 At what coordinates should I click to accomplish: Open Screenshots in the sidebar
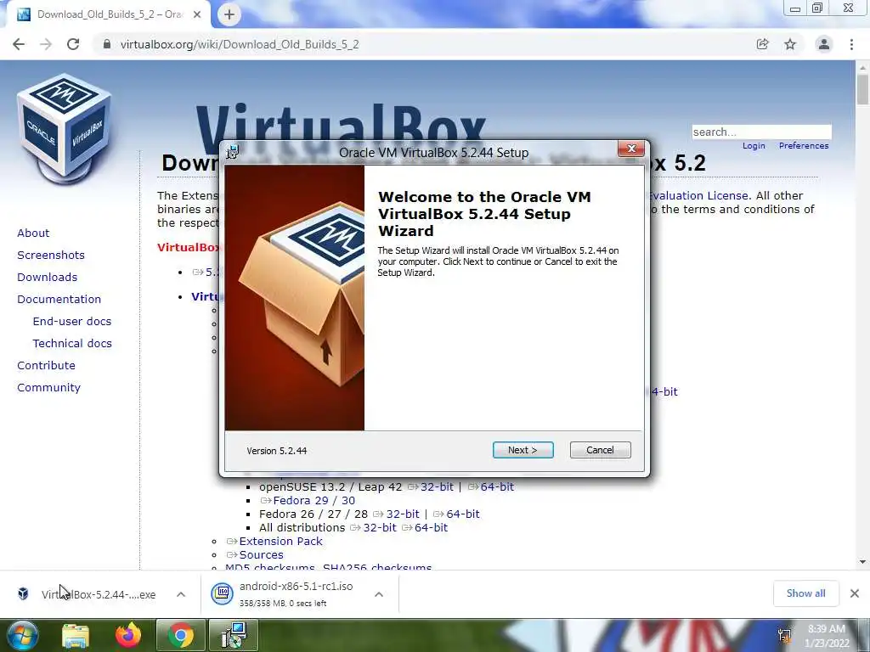pyautogui.click(x=51, y=255)
